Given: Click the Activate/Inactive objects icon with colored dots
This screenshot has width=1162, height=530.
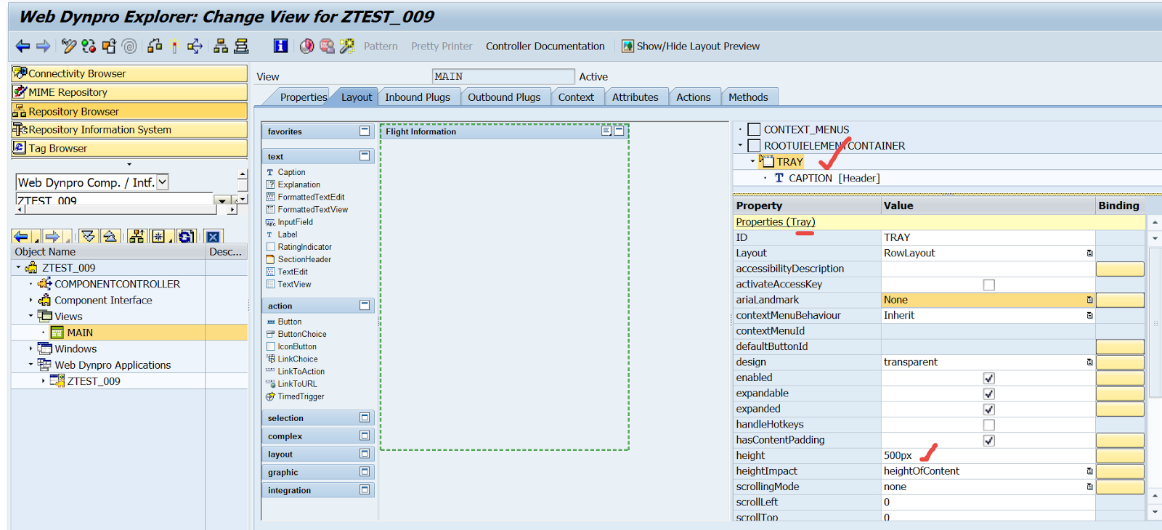Looking at the screenshot, I should [89, 46].
